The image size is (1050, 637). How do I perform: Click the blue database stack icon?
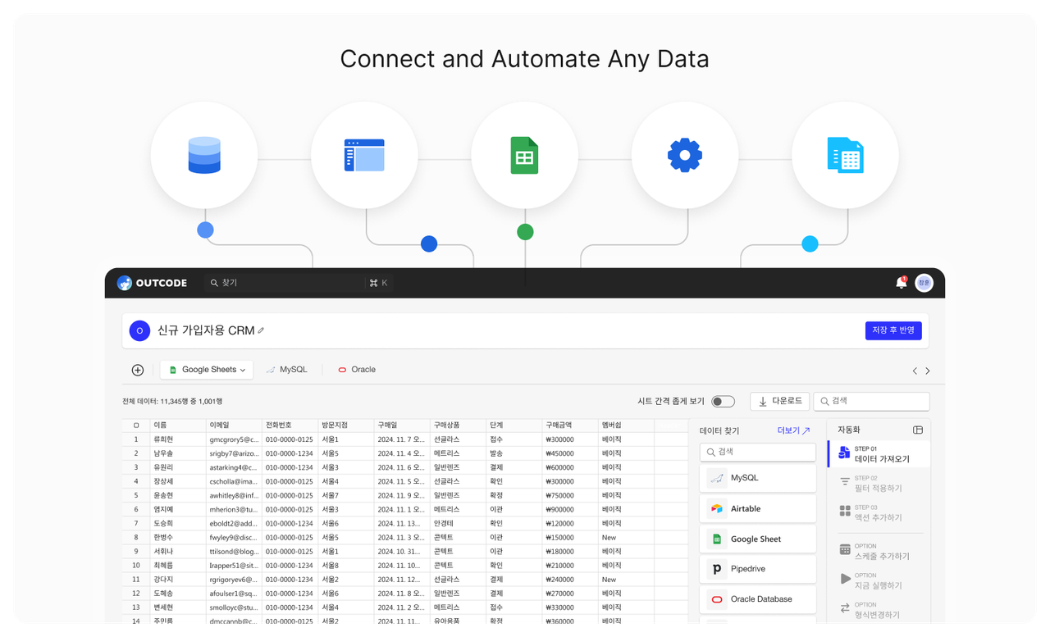pos(204,155)
